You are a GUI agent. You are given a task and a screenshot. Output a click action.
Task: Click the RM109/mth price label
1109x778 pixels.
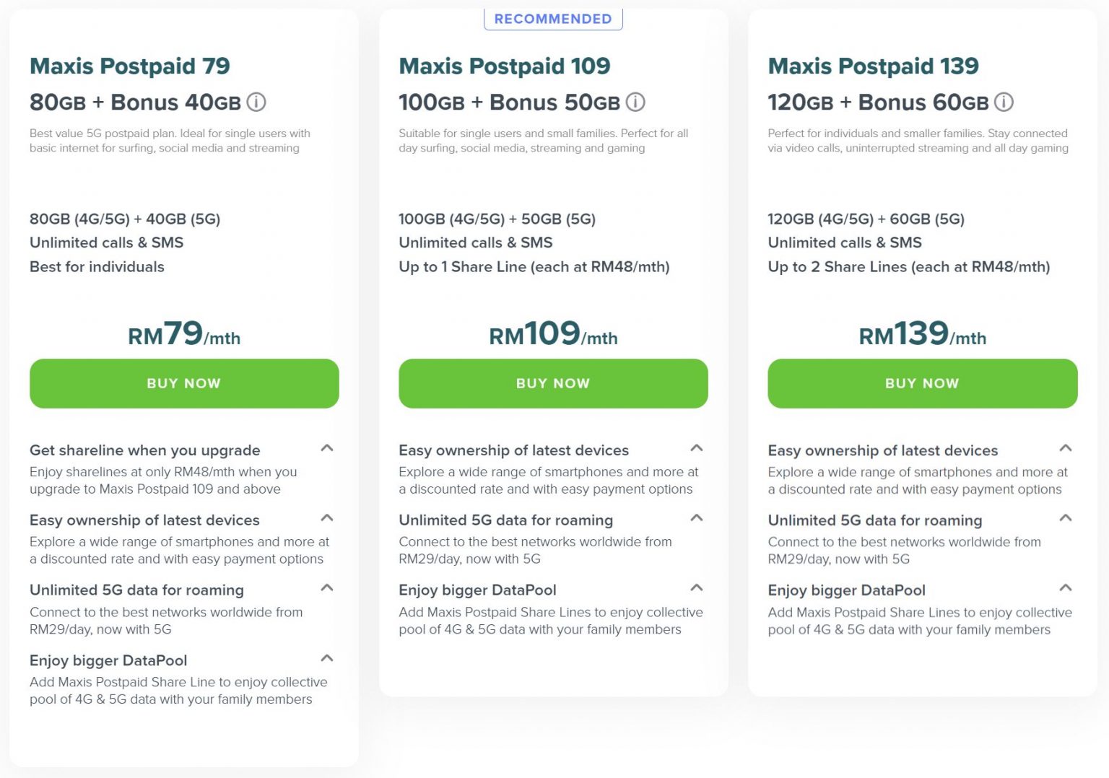tap(553, 333)
